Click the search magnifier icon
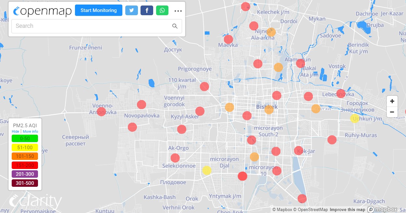The width and height of the screenshot is (406, 213). 175,26
